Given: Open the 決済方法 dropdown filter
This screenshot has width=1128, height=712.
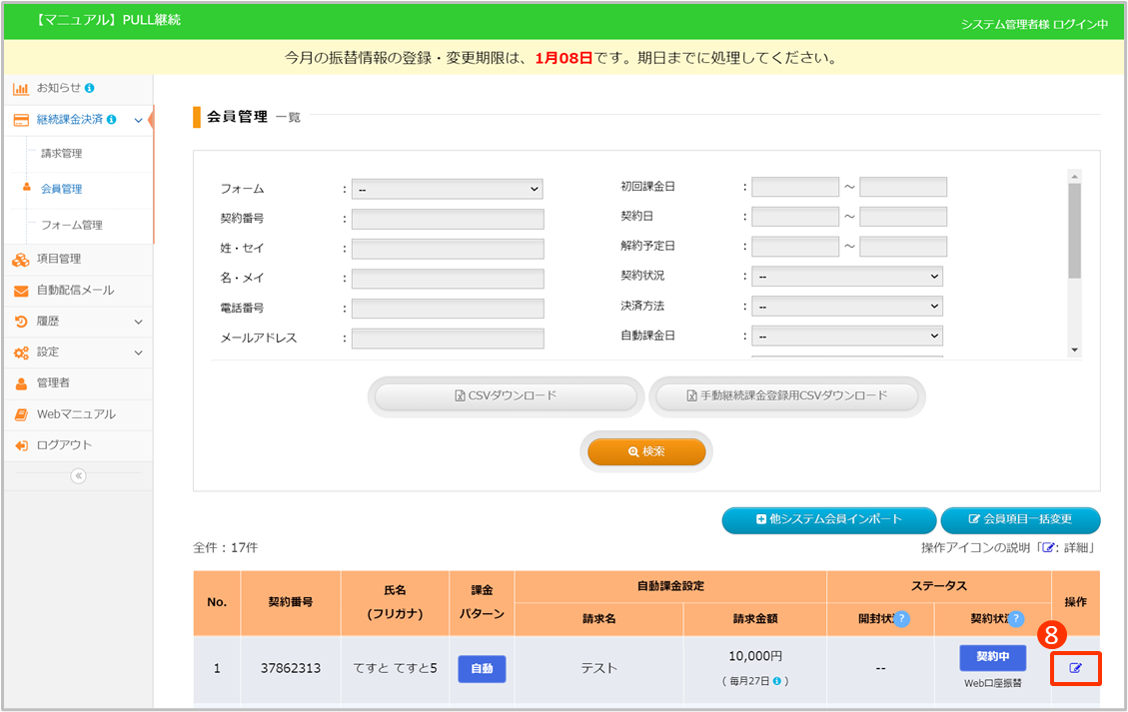Looking at the screenshot, I should (x=847, y=306).
